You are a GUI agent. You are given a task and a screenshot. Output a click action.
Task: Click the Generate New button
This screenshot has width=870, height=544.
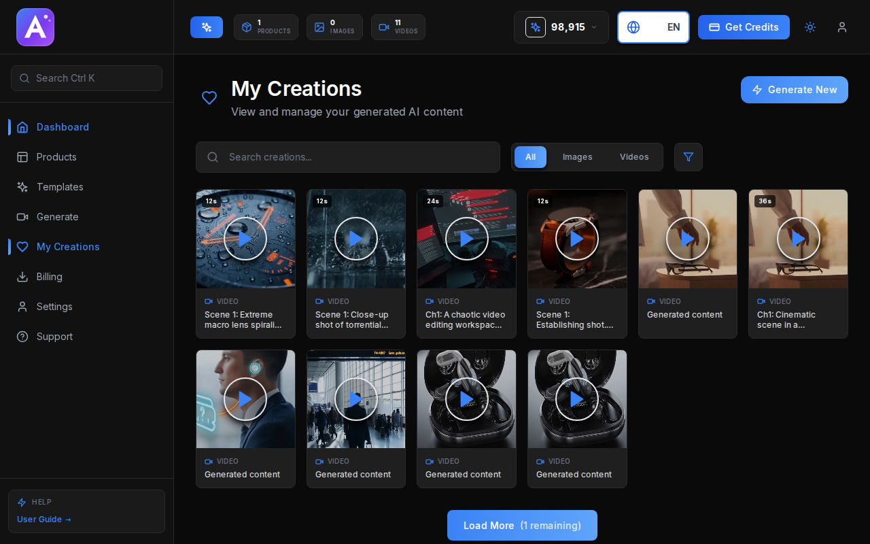[x=794, y=90]
